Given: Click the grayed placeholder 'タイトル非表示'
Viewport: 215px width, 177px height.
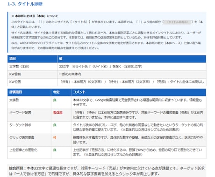Looking at the screenshot, I should (x=177, y=22).
